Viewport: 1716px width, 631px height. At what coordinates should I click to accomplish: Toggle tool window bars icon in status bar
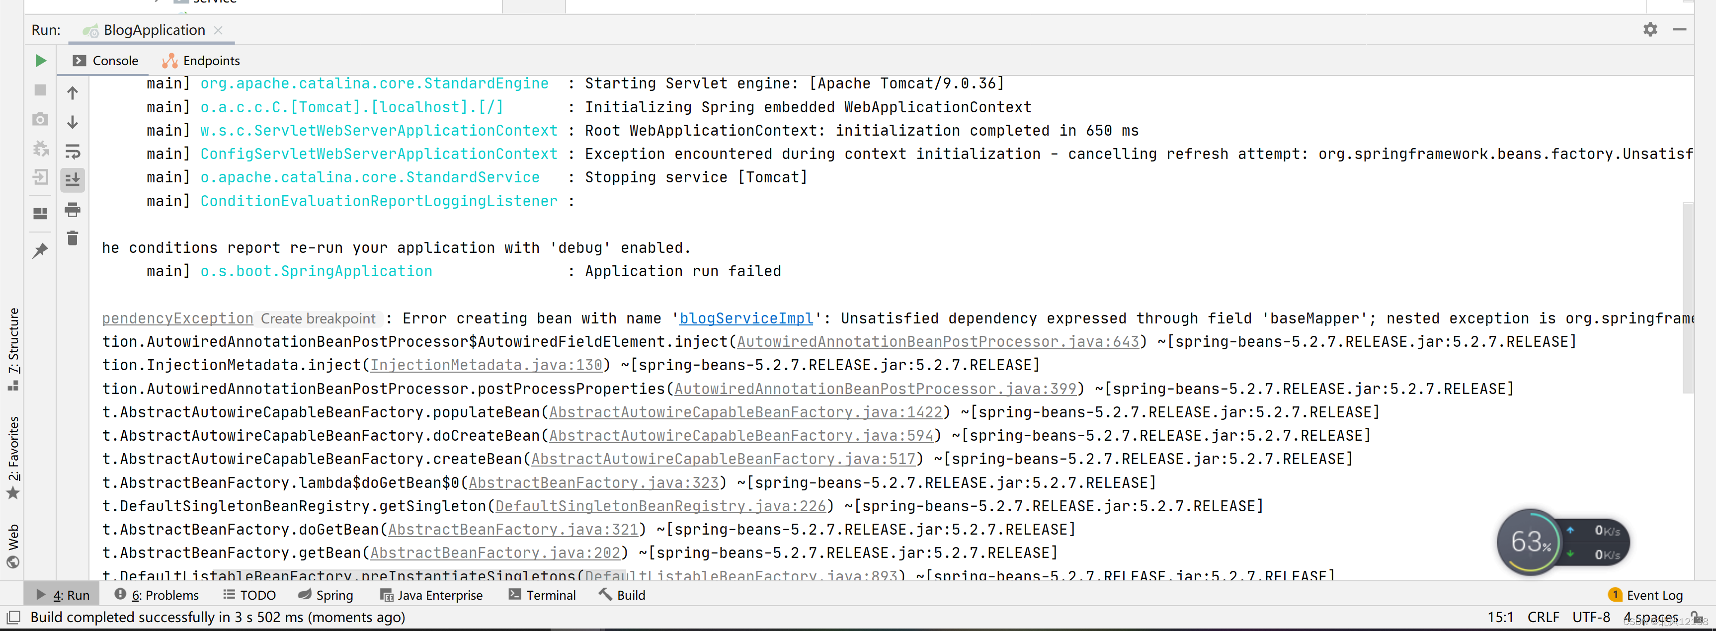[13, 617]
